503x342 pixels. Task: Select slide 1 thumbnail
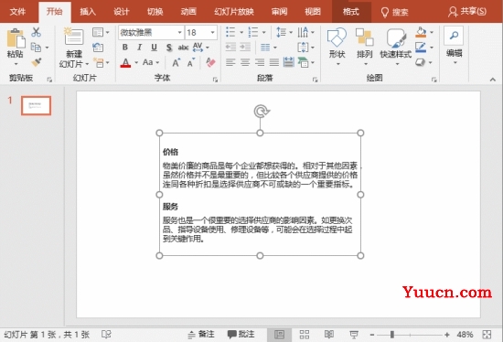click(x=36, y=105)
